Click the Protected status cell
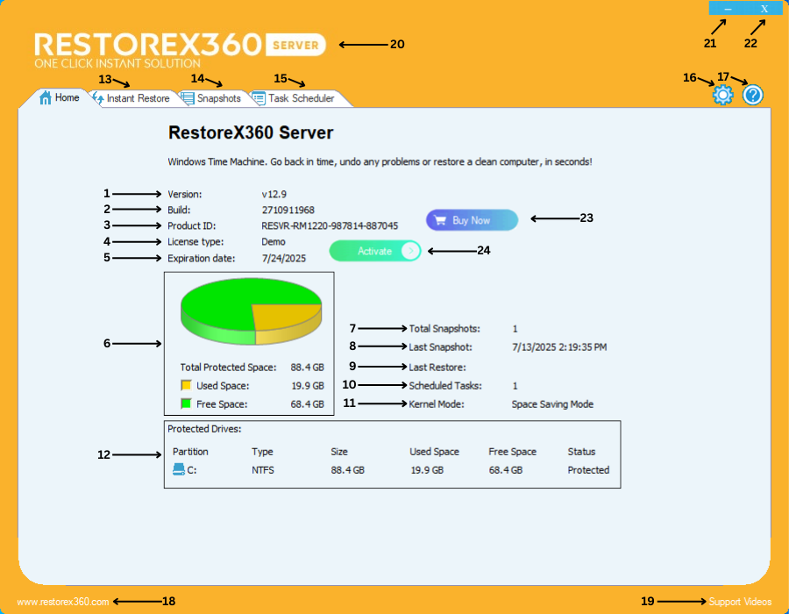The height and width of the screenshot is (614, 789). pyautogui.click(x=588, y=470)
